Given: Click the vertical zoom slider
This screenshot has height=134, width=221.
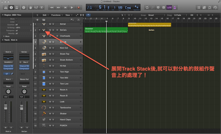Looking at the screenshot, I should pos(201,15).
